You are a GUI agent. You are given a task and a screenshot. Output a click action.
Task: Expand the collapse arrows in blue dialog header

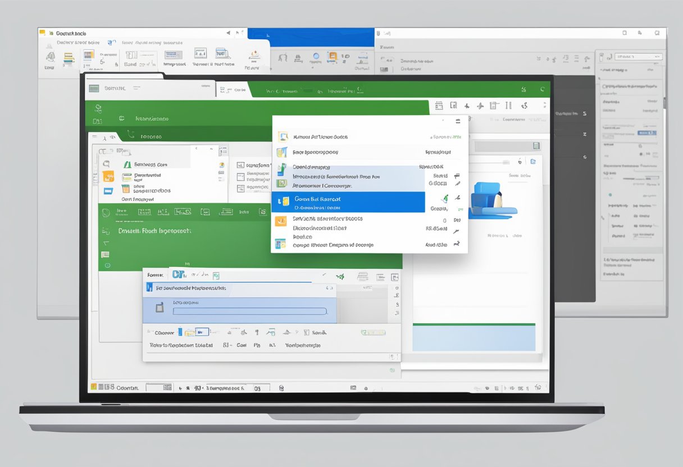coord(328,287)
